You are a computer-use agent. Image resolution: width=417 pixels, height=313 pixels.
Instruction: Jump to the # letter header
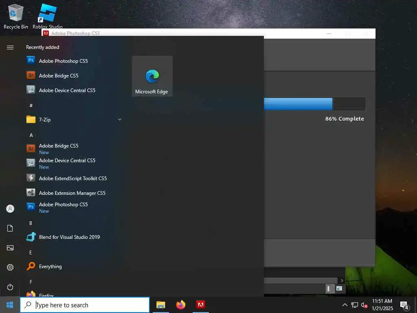point(31,106)
